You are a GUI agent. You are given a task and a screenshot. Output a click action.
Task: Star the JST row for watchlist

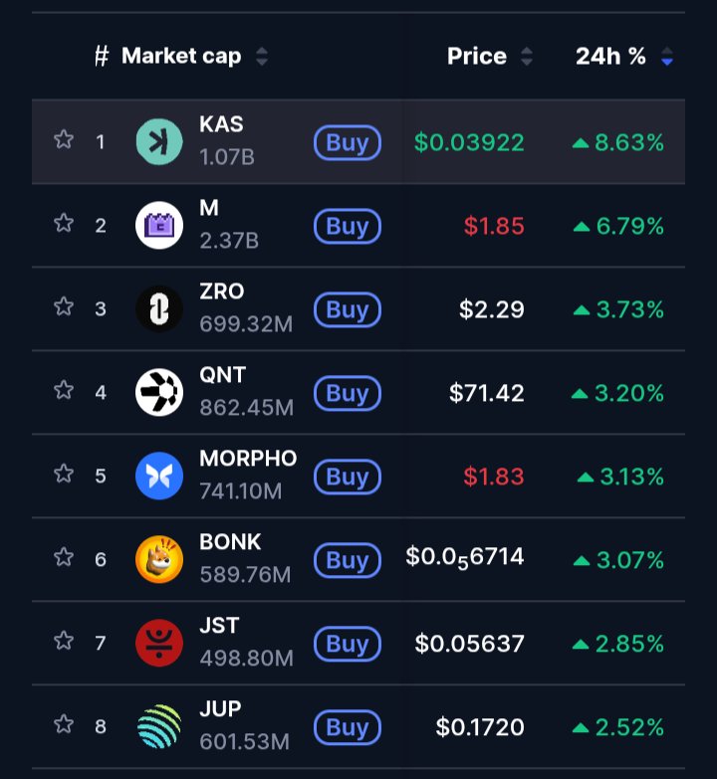pos(64,641)
